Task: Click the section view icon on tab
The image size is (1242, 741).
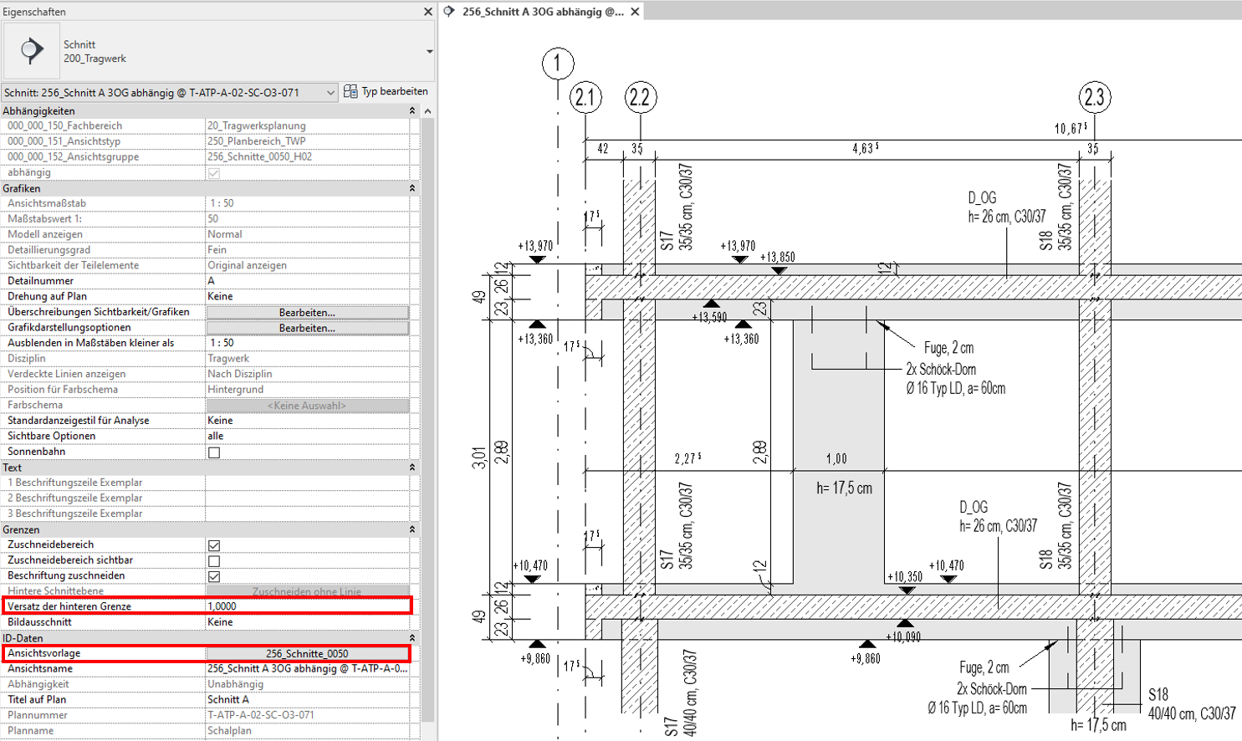Action: click(x=450, y=12)
